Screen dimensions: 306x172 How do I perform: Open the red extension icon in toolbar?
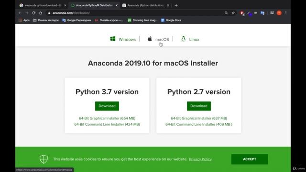point(242,13)
